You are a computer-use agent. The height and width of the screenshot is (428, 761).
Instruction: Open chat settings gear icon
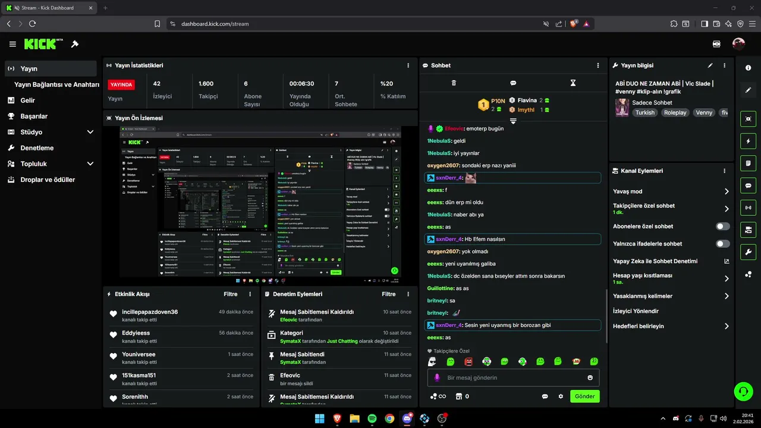(561, 396)
